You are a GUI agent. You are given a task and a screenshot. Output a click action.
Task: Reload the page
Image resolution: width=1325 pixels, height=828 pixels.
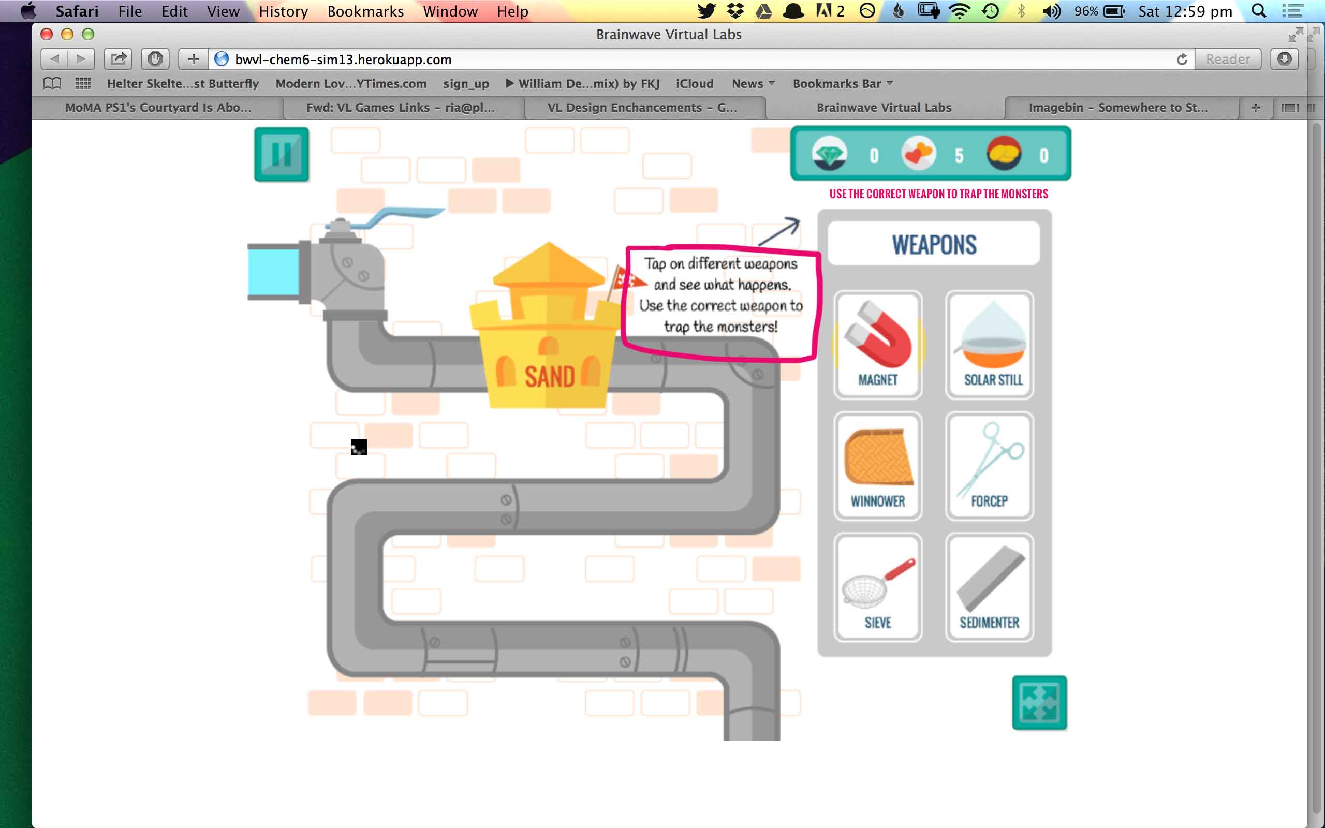(x=1182, y=59)
